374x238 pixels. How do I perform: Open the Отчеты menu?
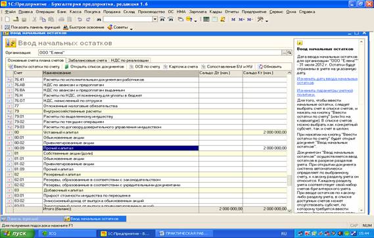(x=231, y=12)
